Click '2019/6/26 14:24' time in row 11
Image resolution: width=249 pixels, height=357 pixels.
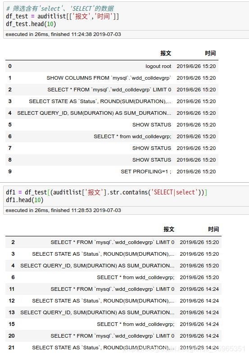click(x=199, y=289)
